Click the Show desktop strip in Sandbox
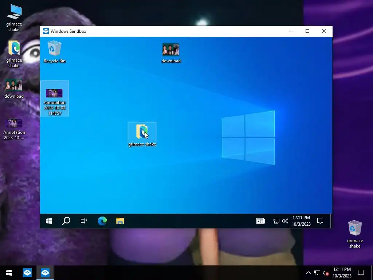This screenshot has width=373, height=280. (331, 221)
